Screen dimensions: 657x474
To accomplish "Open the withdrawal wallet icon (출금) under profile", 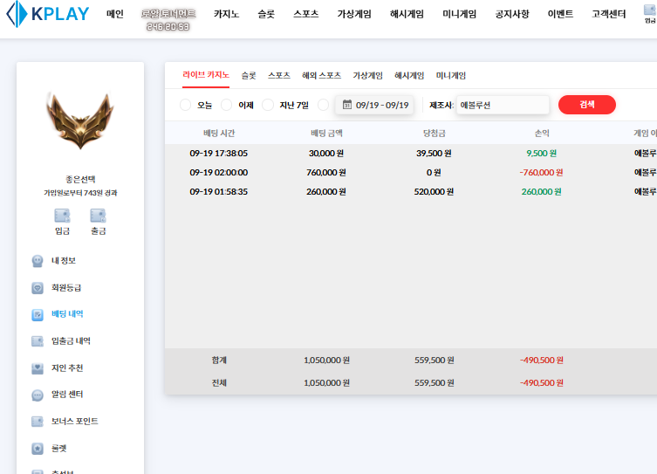I will pos(98,216).
